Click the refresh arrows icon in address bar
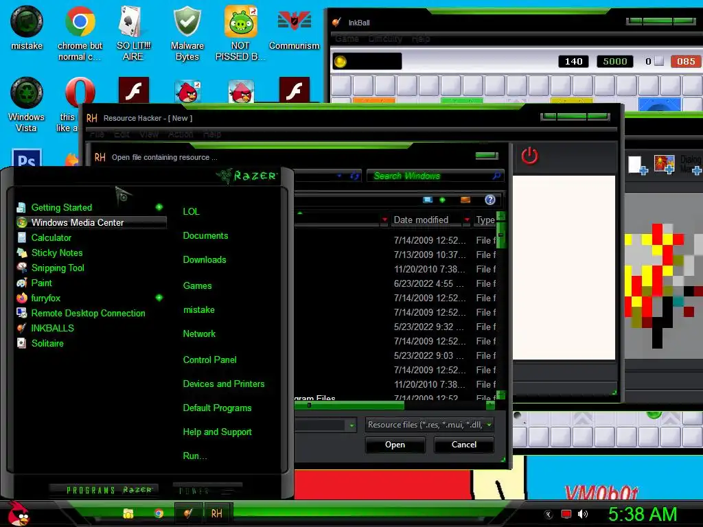The height and width of the screenshot is (527, 703). (x=355, y=176)
